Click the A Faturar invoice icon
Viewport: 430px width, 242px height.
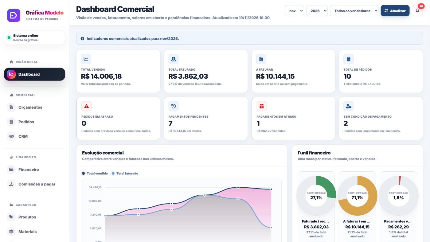tap(261, 59)
